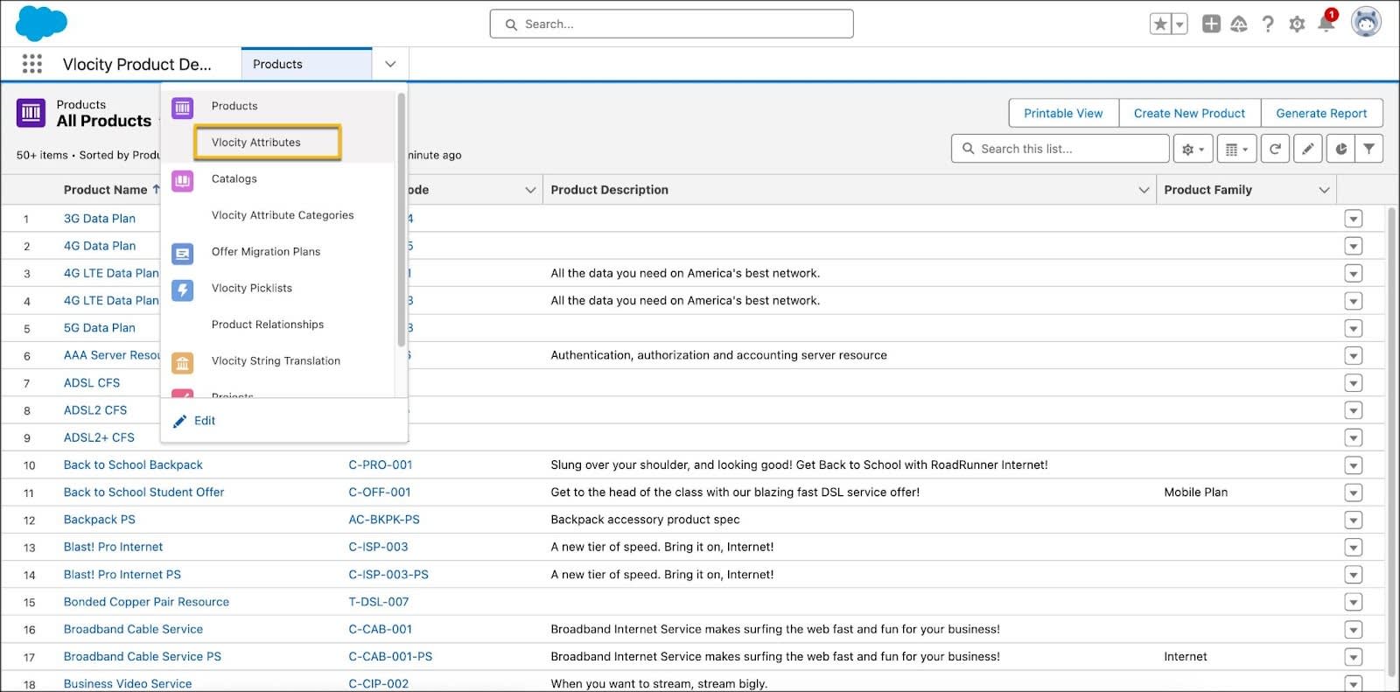The image size is (1400, 692).
Task: Open the 5G Data Plan product link
Action: [100, 328]
